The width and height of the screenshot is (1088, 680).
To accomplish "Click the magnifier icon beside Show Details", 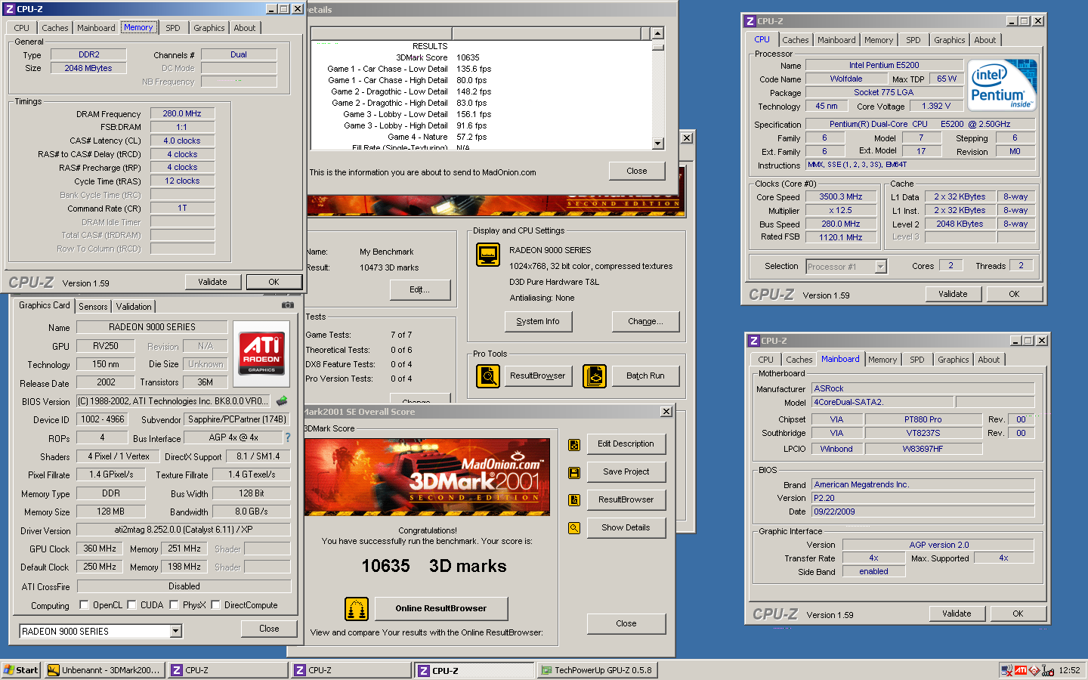I will pos(574,528).
